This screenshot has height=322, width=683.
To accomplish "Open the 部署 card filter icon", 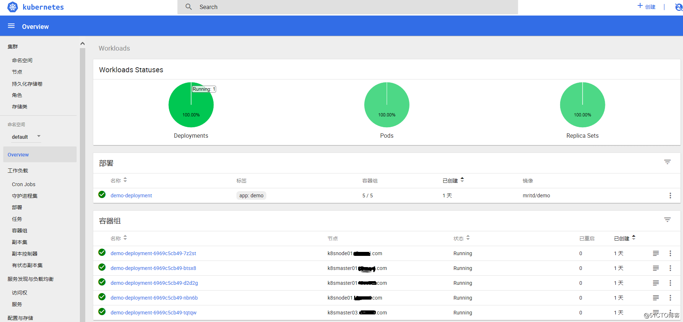I will [x=667, y=162].
